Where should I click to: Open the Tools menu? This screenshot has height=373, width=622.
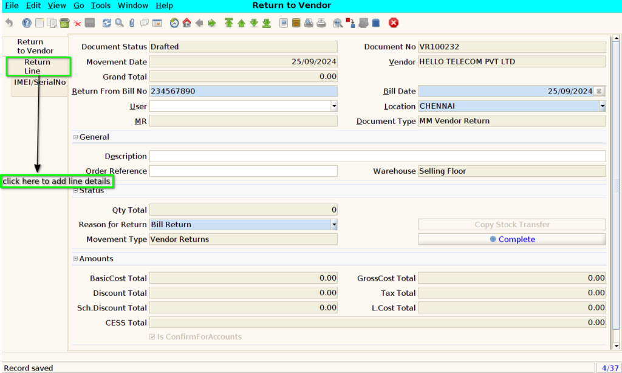(x=101, y=5)
